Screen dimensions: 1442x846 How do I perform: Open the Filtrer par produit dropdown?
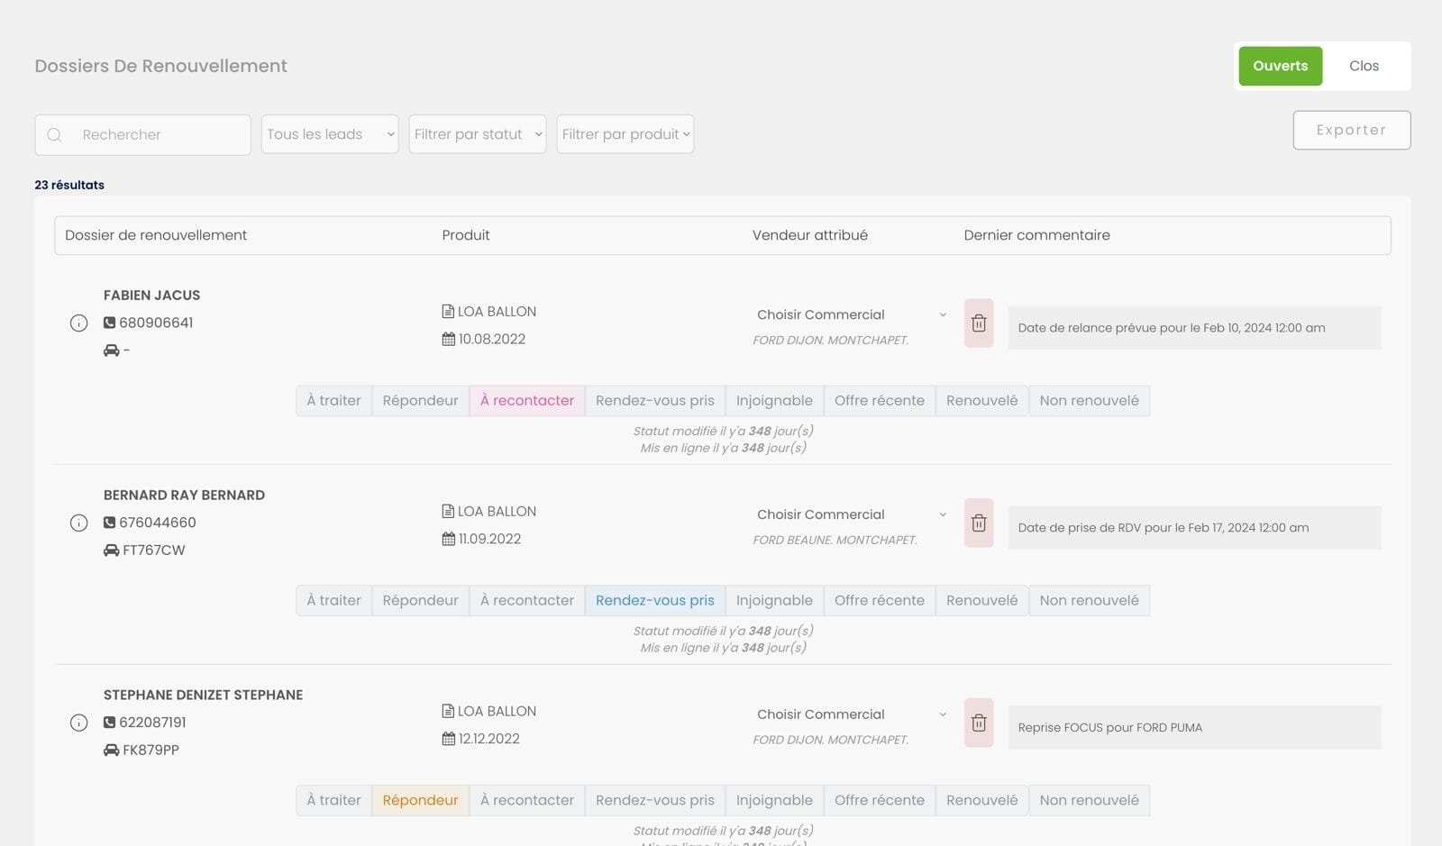click(x=625, y=135)
